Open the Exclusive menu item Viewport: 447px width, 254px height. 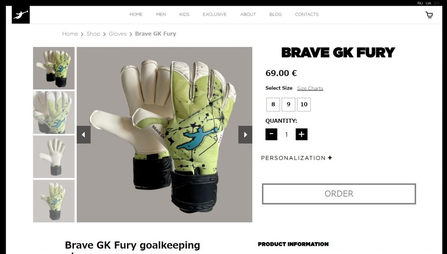click(215, 14)
